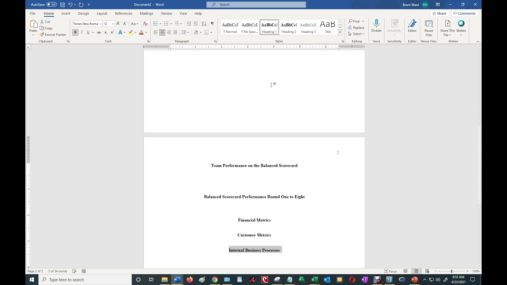This screenshot has width=507, height=285.
Task: Click the Search box in title bar
Action: [256, 5]
